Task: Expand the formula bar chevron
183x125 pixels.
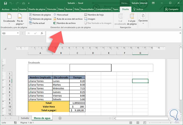Action: tap(180, 33)
